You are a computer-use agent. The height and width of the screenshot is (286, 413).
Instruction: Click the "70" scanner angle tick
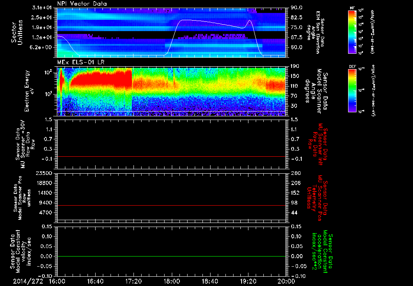[294, 96]
